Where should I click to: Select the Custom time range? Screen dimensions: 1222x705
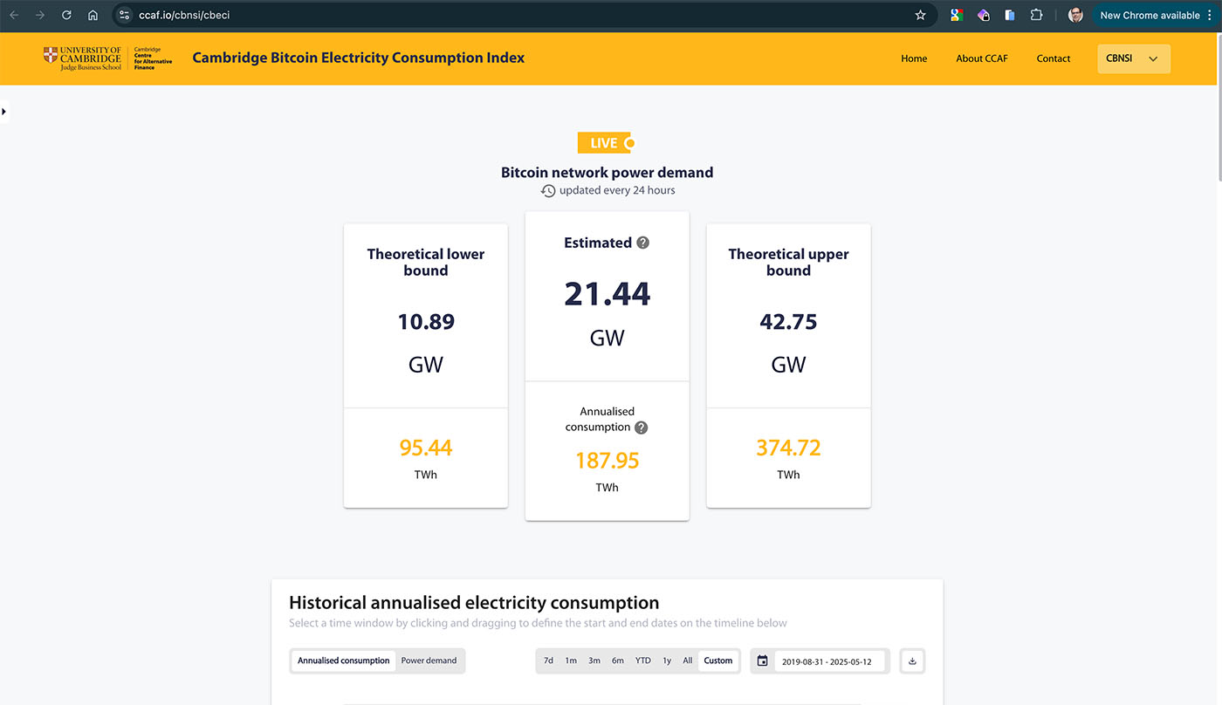718,661
